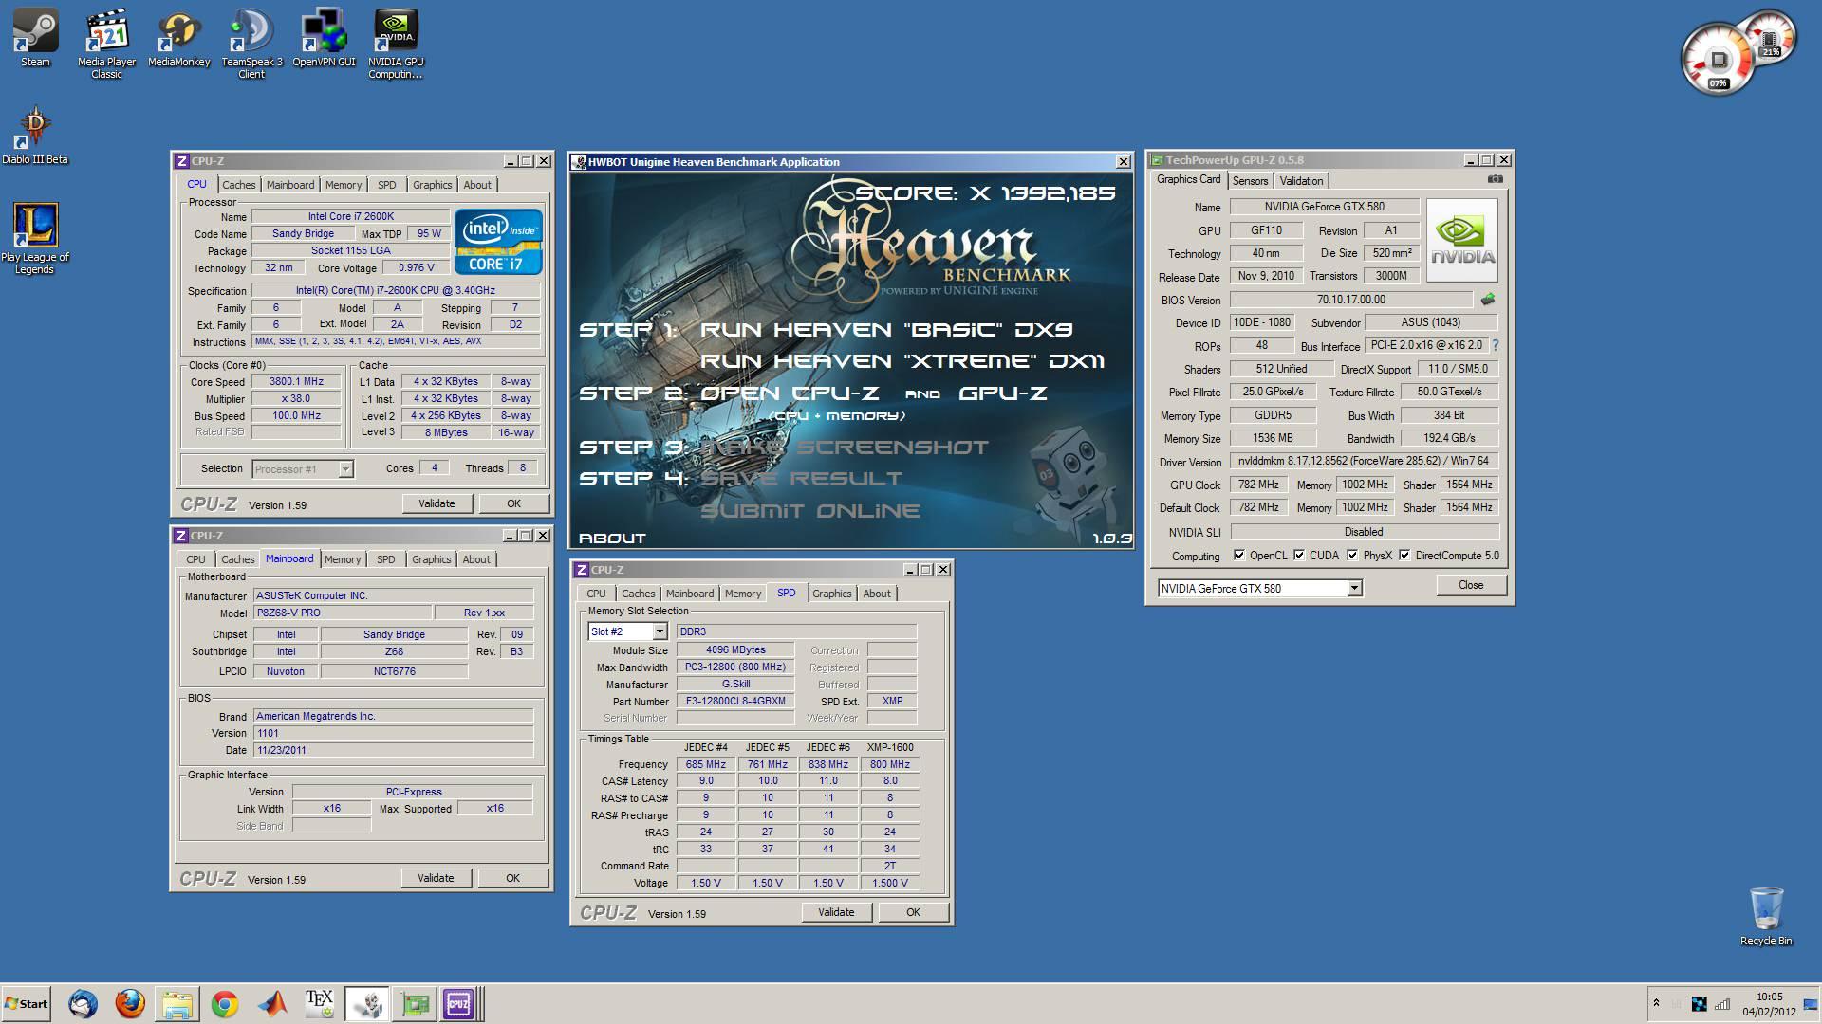1822x1024 pixels.
Task: Open the TeX application from taskbar
Action: coord(319,1003)
